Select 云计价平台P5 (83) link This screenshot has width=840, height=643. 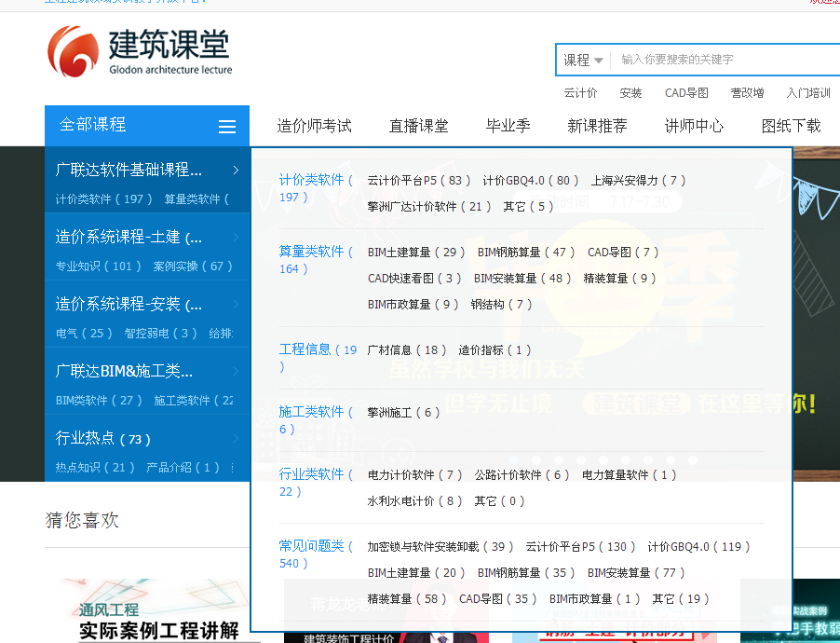click(x=419, y=180)
